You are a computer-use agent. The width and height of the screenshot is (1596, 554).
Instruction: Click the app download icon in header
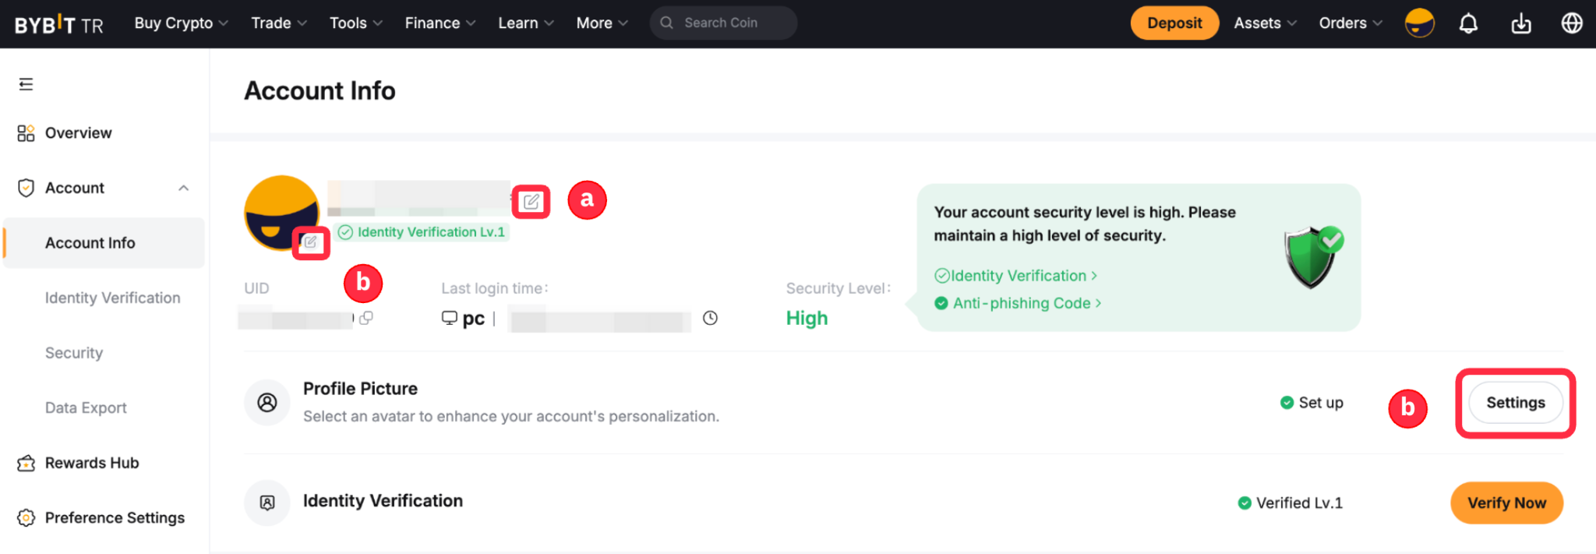point(1520,23)
